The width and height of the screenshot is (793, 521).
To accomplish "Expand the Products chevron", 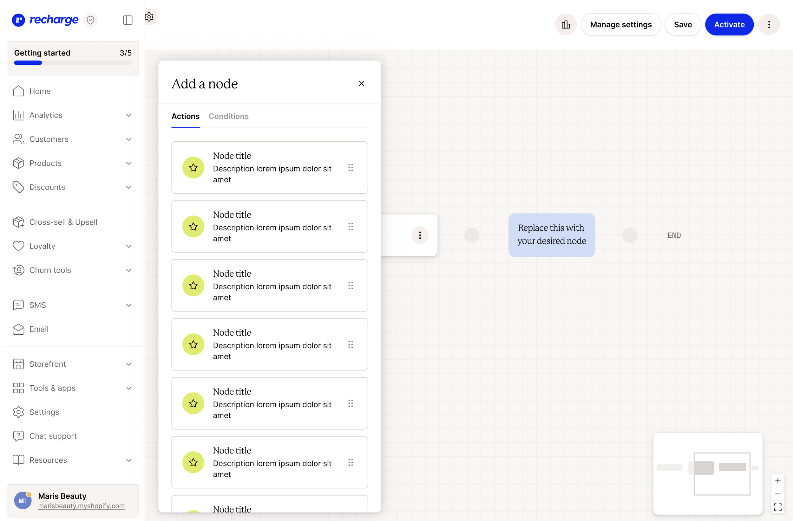I will point(128,163).
